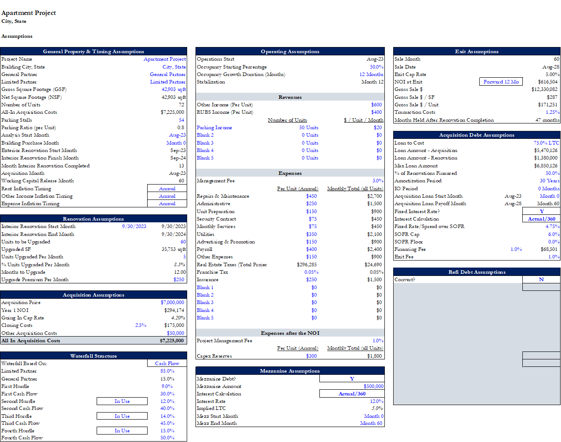Select Acquisition Debt Interest Calculation Actual/360 cell
The height and width of the screenshot is (442, 561).
(541, 219)
